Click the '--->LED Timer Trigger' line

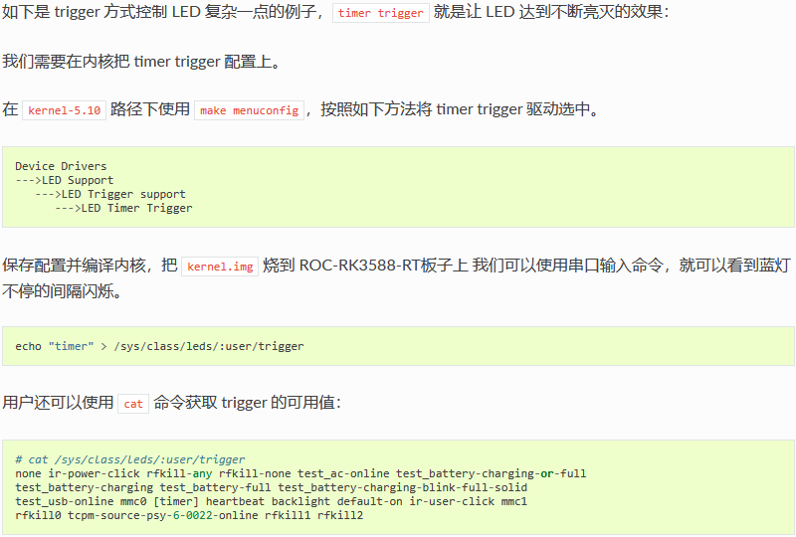[x=123, y=208]
